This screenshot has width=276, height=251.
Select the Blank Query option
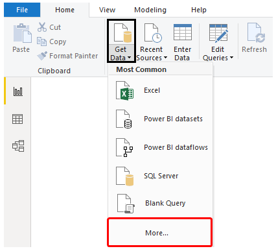click(160, 203)
